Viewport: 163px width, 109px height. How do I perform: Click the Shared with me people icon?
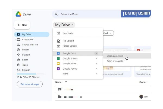pos(18,45)
